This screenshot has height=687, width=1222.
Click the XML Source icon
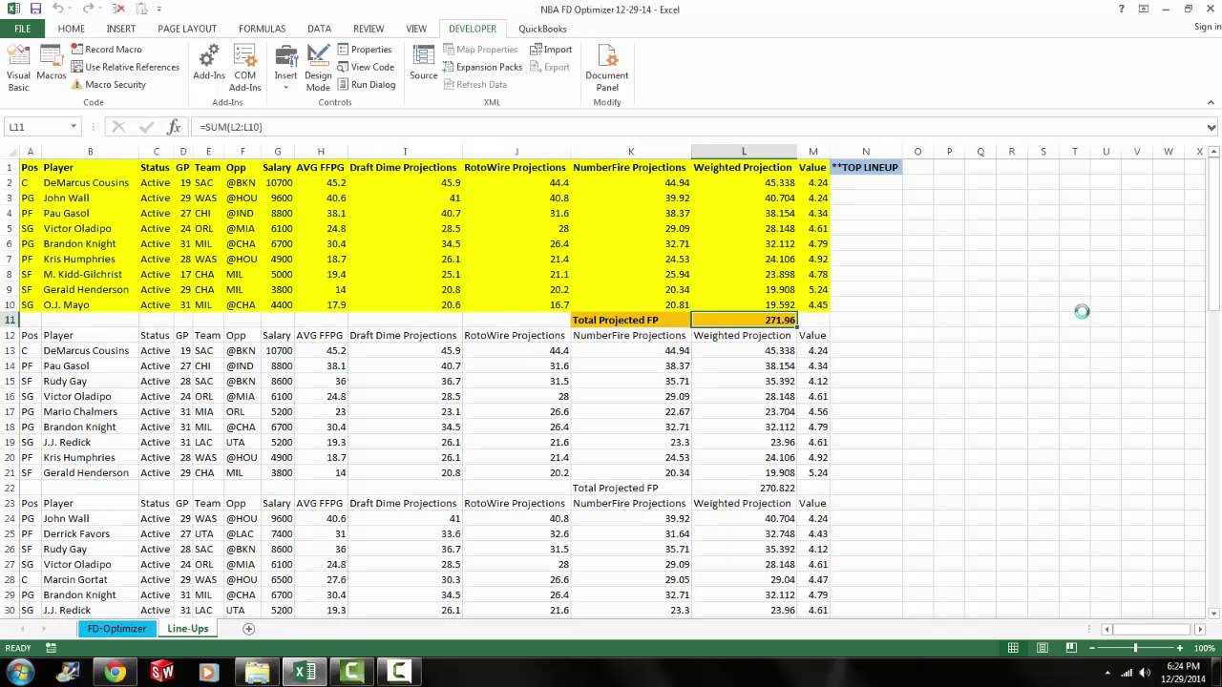tap(423, 63)
